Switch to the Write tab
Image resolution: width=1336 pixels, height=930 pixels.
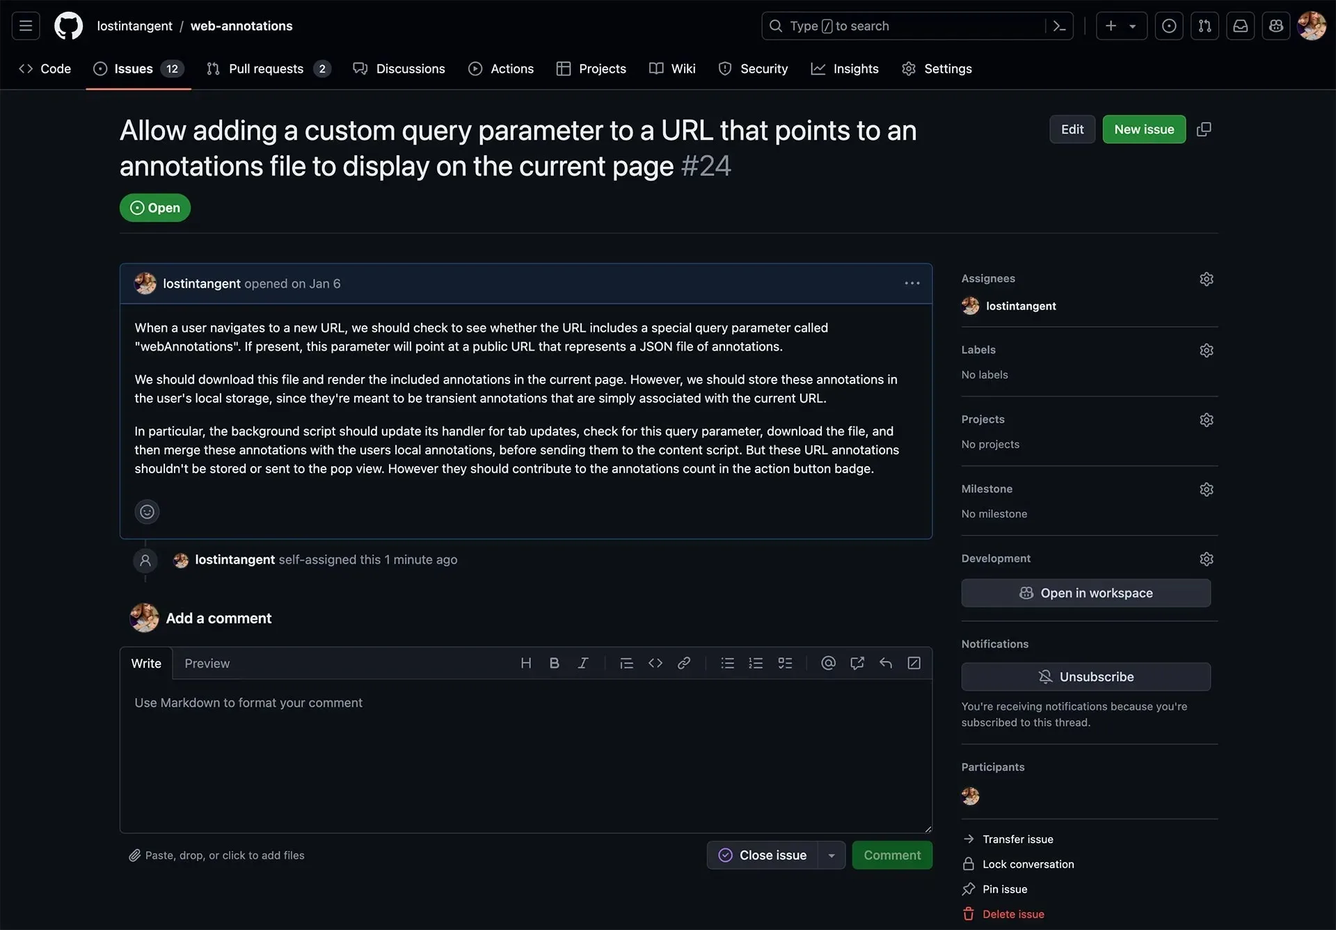pos(145,663)
